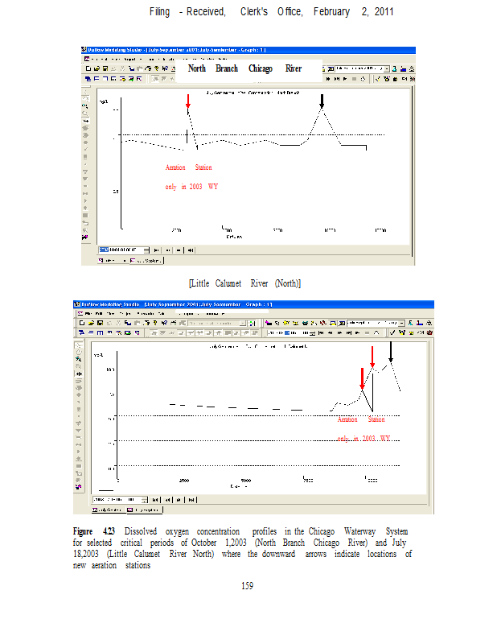Select second bottom tab in North Branch window
497x644 pixels.
pyautogui.click(x=146, y=260)
